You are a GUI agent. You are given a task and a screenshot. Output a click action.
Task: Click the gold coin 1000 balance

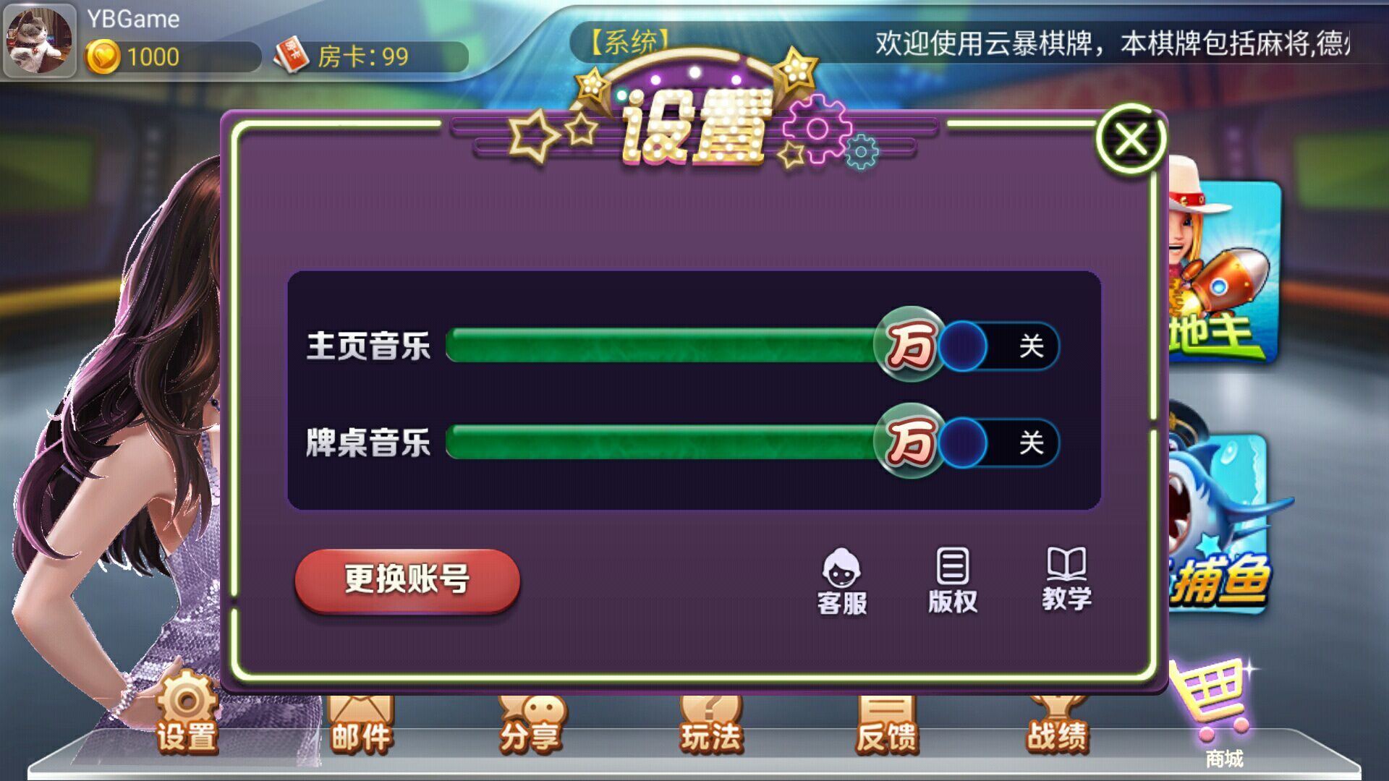(172, 56)
